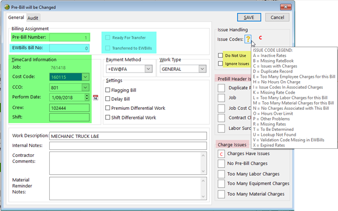Image resolution: width=338 pixels, height=211 pixels.
Task: Click the Issue Codes question mark icon
Action: pos(248,39)
